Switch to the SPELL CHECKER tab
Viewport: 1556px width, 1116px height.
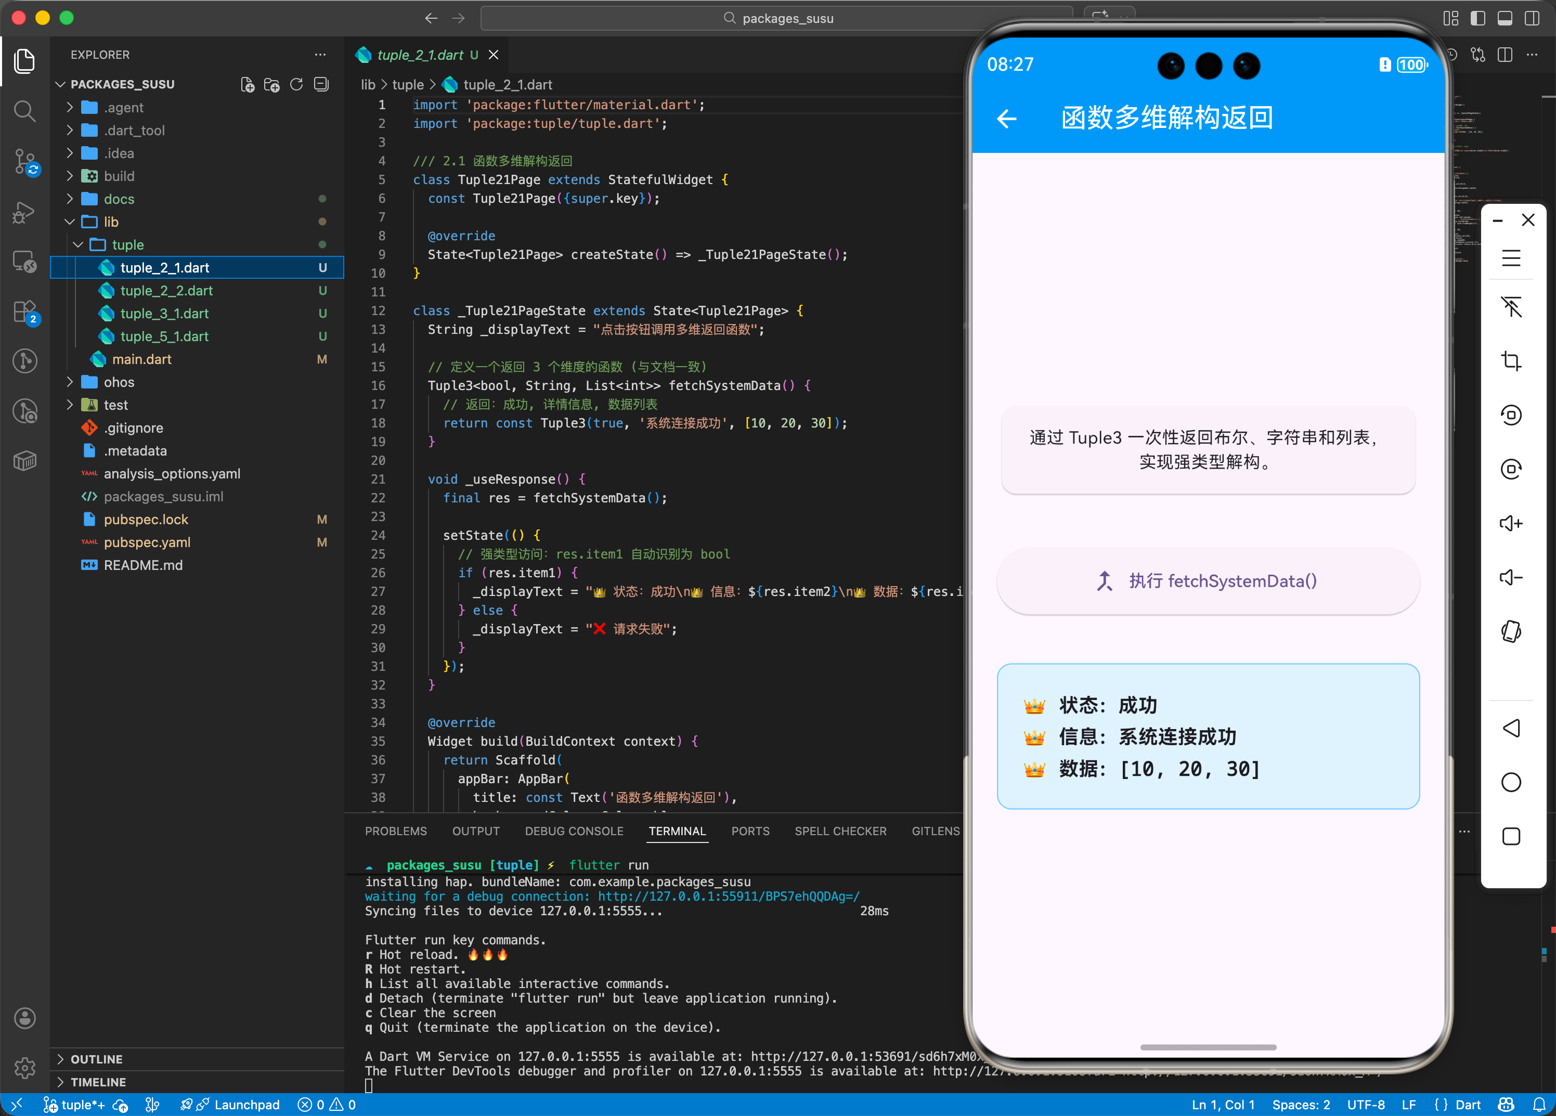click(x=840, y=832)
